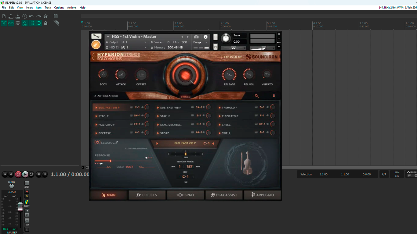The height and width of the screenshot is (234, 417).
Task: Open the Options menu
Action: [59, 8]
